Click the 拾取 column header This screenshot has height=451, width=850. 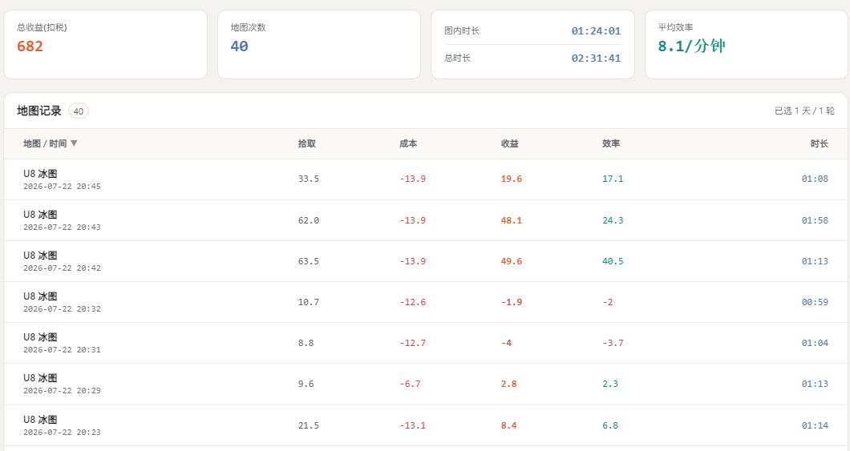307,143
